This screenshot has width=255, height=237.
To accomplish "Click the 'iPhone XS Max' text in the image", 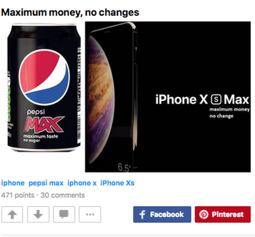I will click(202, 99).
